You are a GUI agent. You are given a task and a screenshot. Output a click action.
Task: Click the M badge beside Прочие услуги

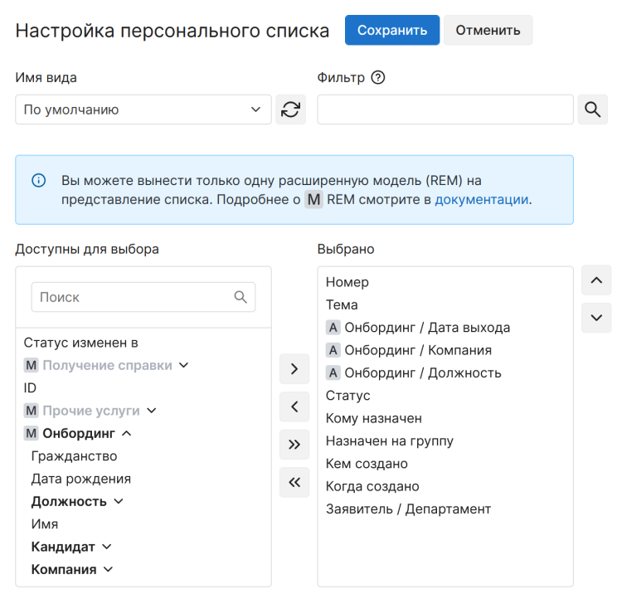click(x=31, y=411)
